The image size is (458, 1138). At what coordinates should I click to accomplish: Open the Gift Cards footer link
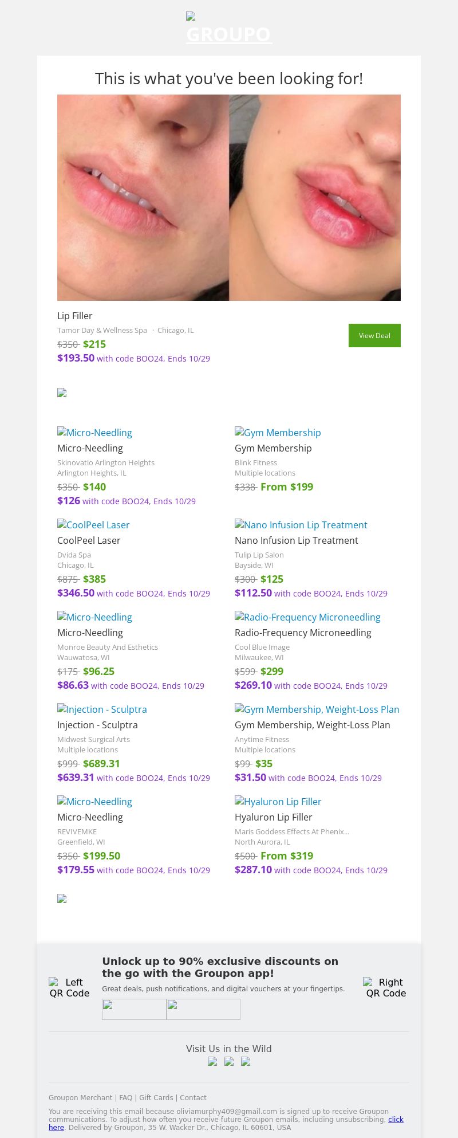pyautogui.click(x=156, y=1098)
